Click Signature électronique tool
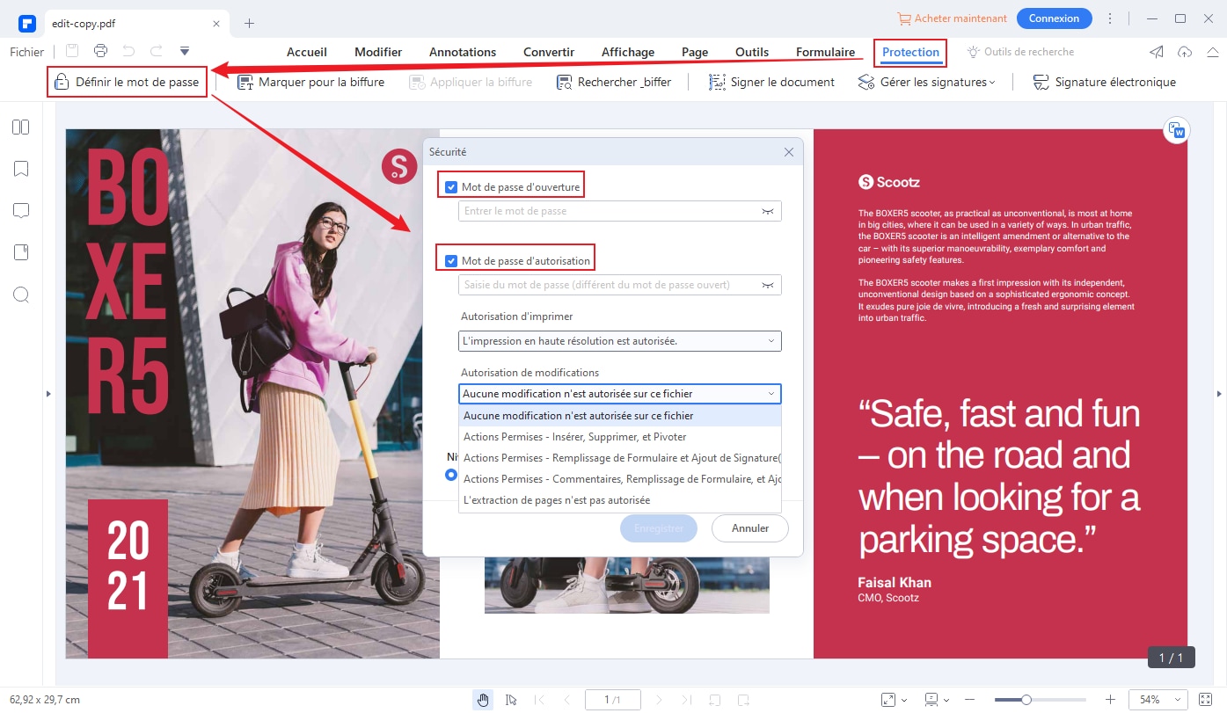This screenshot has height=713, width=1227. click(x=1104, y=82)
